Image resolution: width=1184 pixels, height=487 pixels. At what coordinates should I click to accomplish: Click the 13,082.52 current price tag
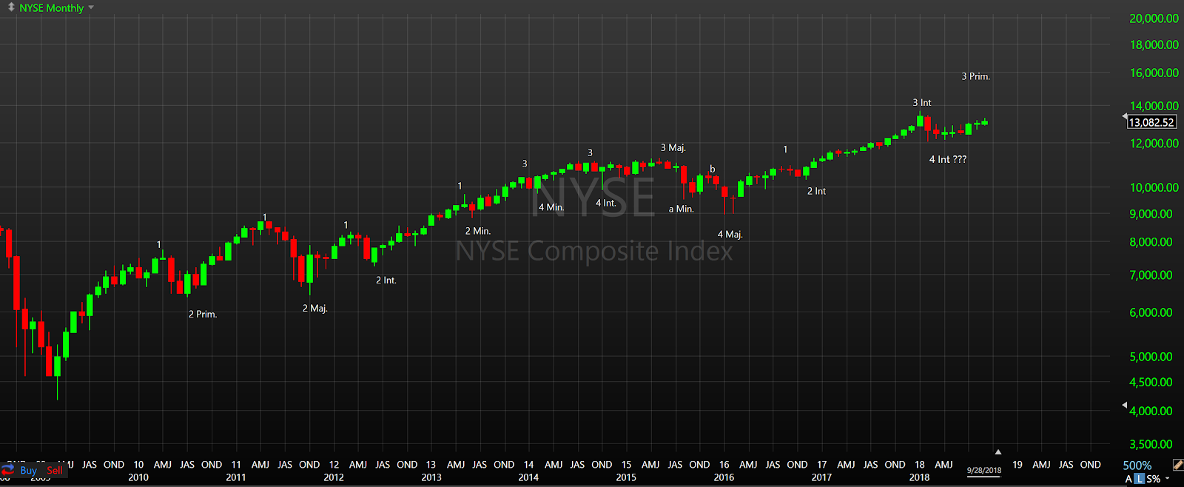coord(1151,122)
